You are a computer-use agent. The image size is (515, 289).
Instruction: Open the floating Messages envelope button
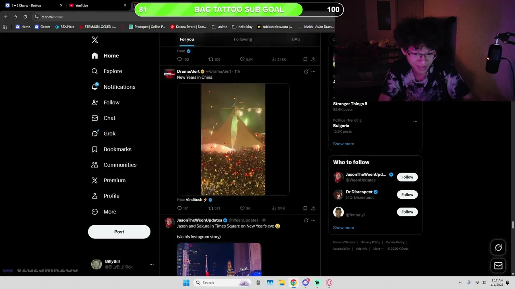click(498, 266)
